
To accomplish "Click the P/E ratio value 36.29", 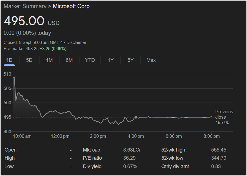I will pos(129,158).
